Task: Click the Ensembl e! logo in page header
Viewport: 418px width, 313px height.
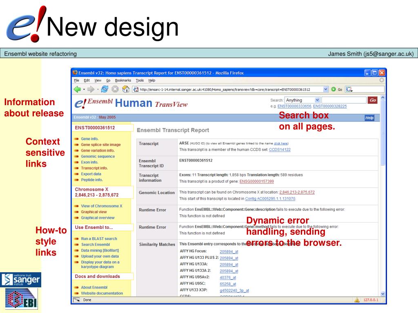Action: [x=80, y=103]
